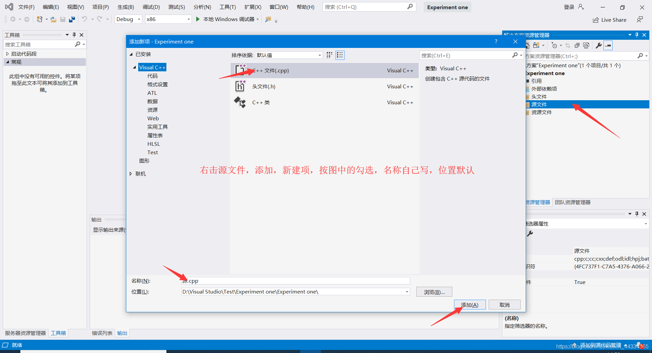Click the save all toolbar icon
The width and height of the screenshot is (652, 353).
tap(72, 19)
